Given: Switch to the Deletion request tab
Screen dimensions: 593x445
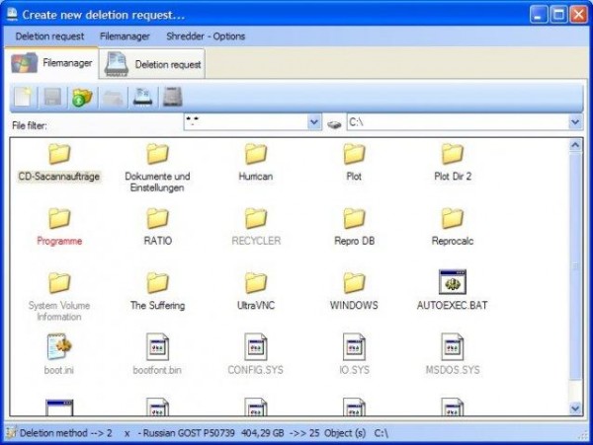Looking at the screenshot, I should (x=154, y=64).
